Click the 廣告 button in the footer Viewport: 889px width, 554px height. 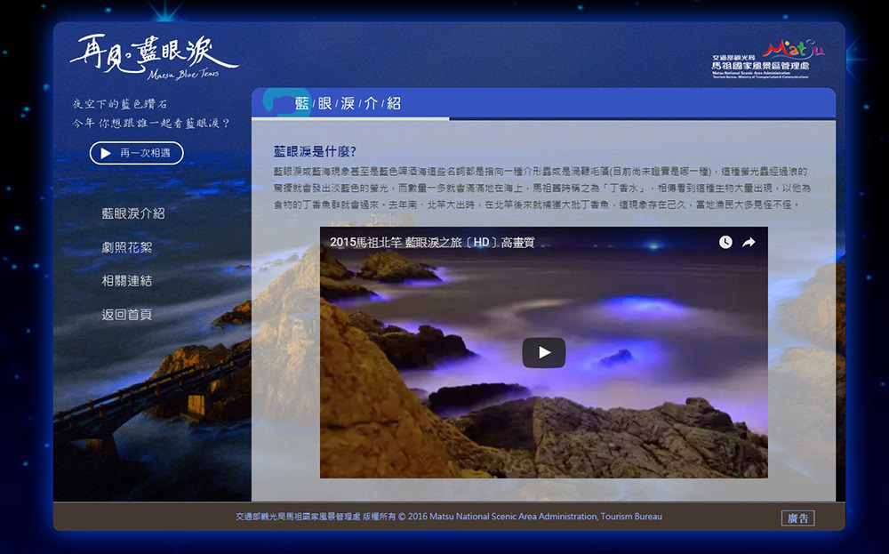[797, 518]
